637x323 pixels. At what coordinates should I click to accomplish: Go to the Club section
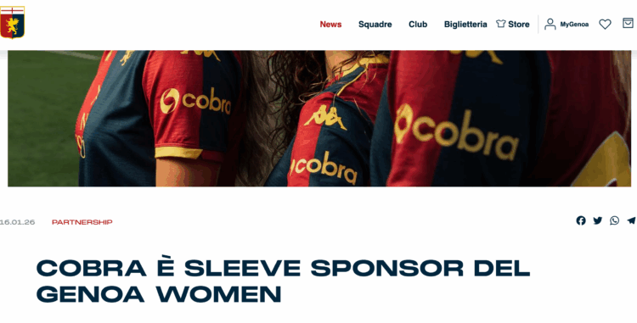(x=418, y=25)
